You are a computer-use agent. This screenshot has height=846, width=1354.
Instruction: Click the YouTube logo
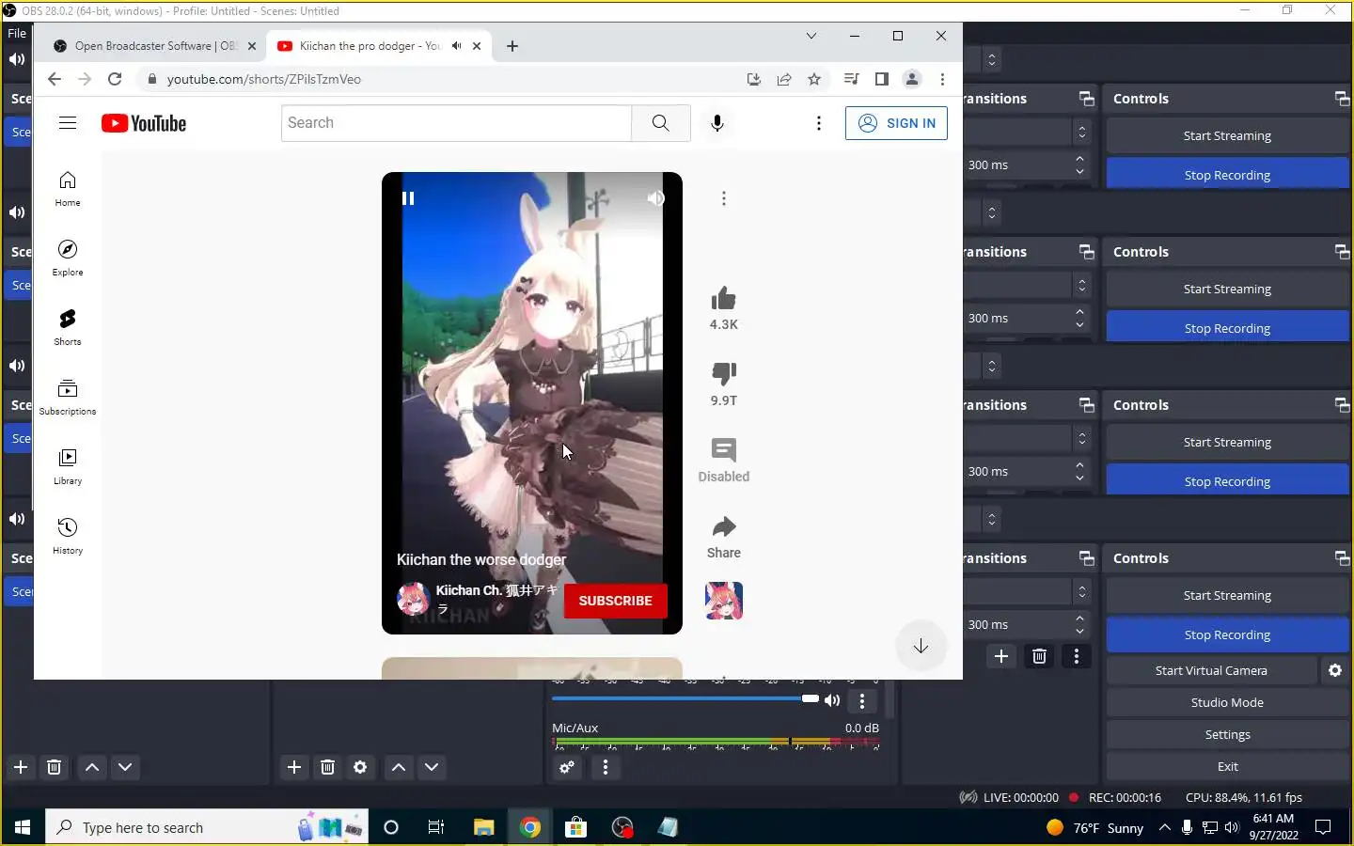[144, 123]
